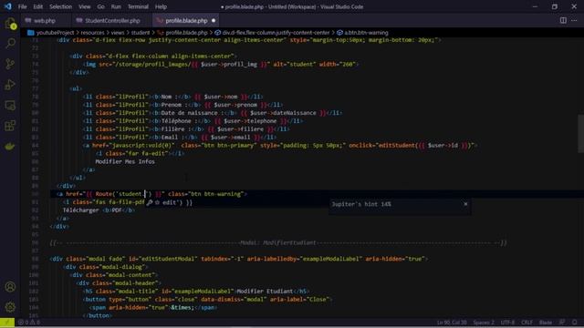Open the Run menu

point(116,6)
